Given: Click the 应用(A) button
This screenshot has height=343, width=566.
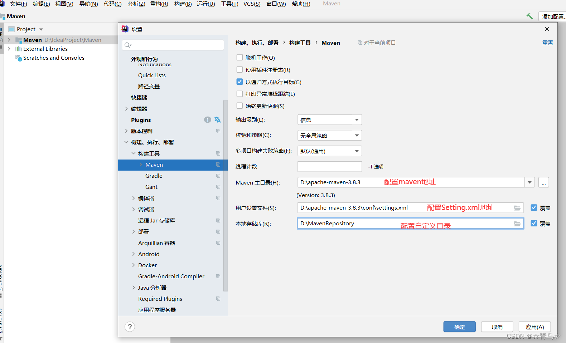Looking at the screenshot, I should pyautogui.click(x=535, y=327).
